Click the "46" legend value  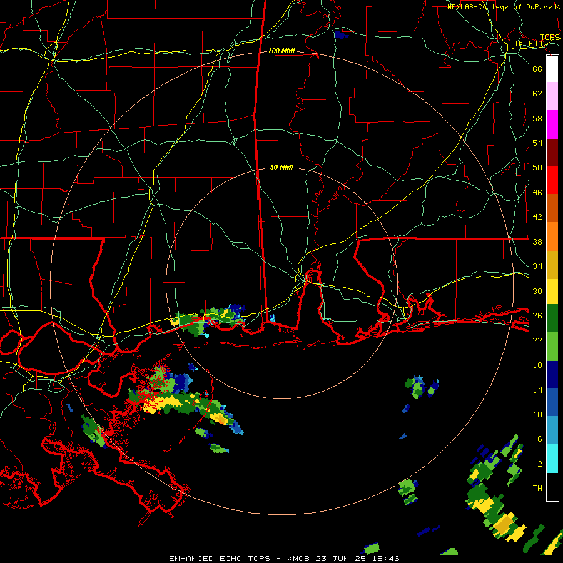click(x=537, y=193)
